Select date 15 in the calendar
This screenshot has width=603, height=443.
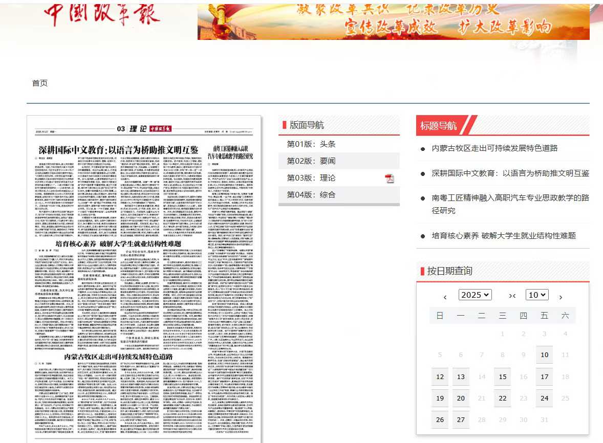click(x=502, y=377)
